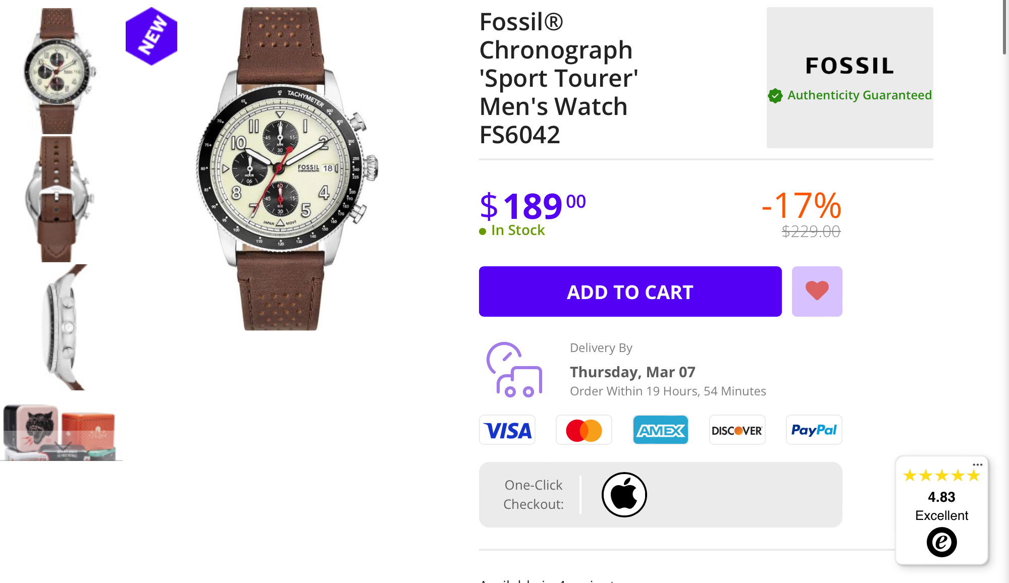Open the three-dot menu on rating widget
The width and height of the screenshot is (1009, 583).
[977, 464]
